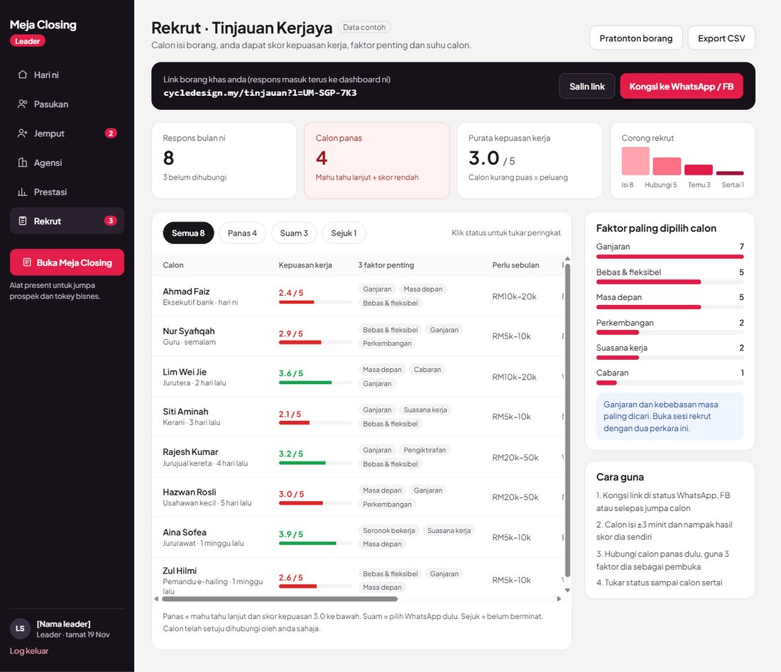Click the Seronok bekerja tag for Aina Sofea

pos(389,531)
